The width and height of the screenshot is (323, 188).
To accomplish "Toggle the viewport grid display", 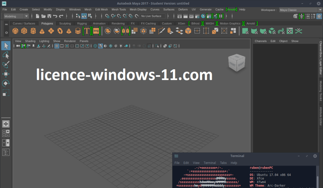I will click(x=57, y=46).
